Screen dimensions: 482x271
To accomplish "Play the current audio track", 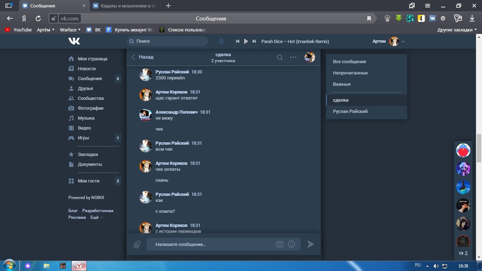I will (246, 41).
